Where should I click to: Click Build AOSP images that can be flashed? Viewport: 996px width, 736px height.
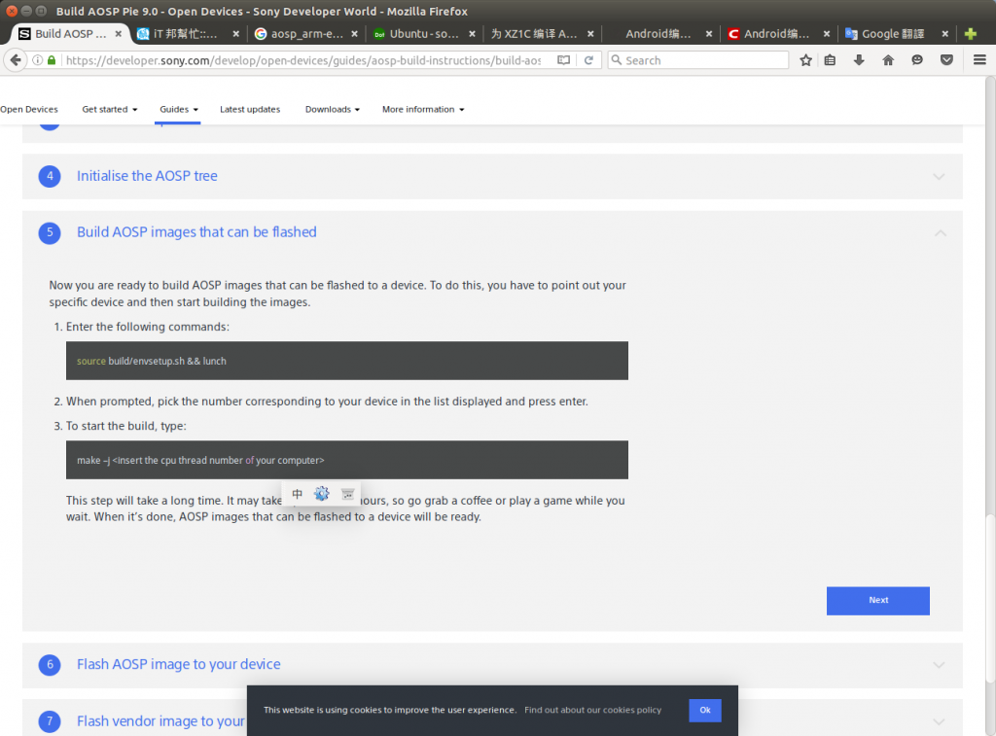pos(196,232)
